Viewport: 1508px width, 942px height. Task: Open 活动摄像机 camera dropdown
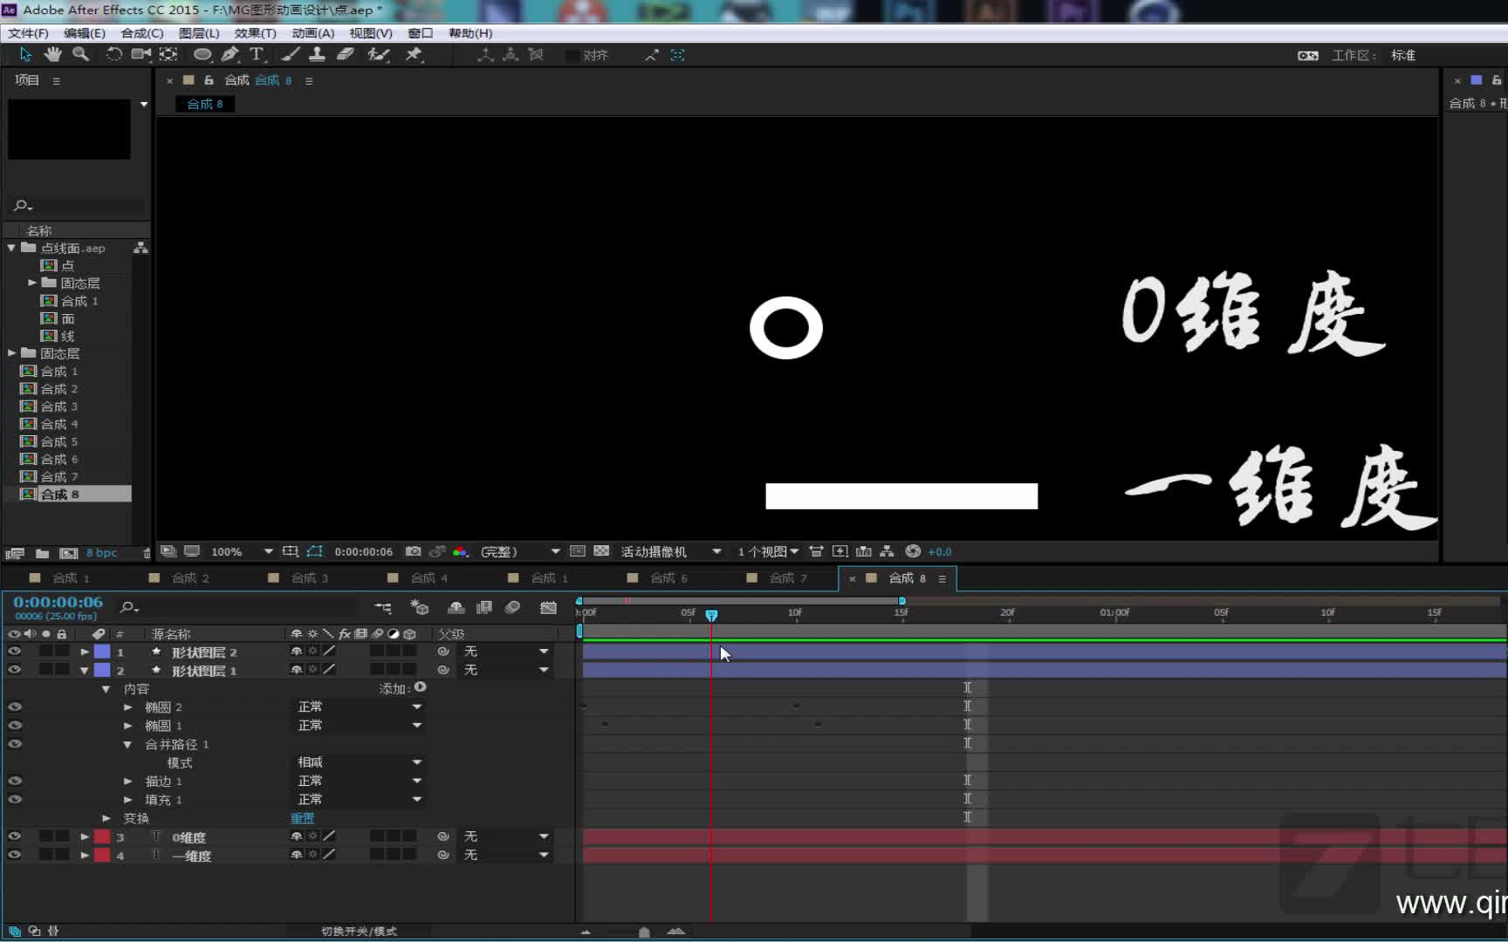670,551
